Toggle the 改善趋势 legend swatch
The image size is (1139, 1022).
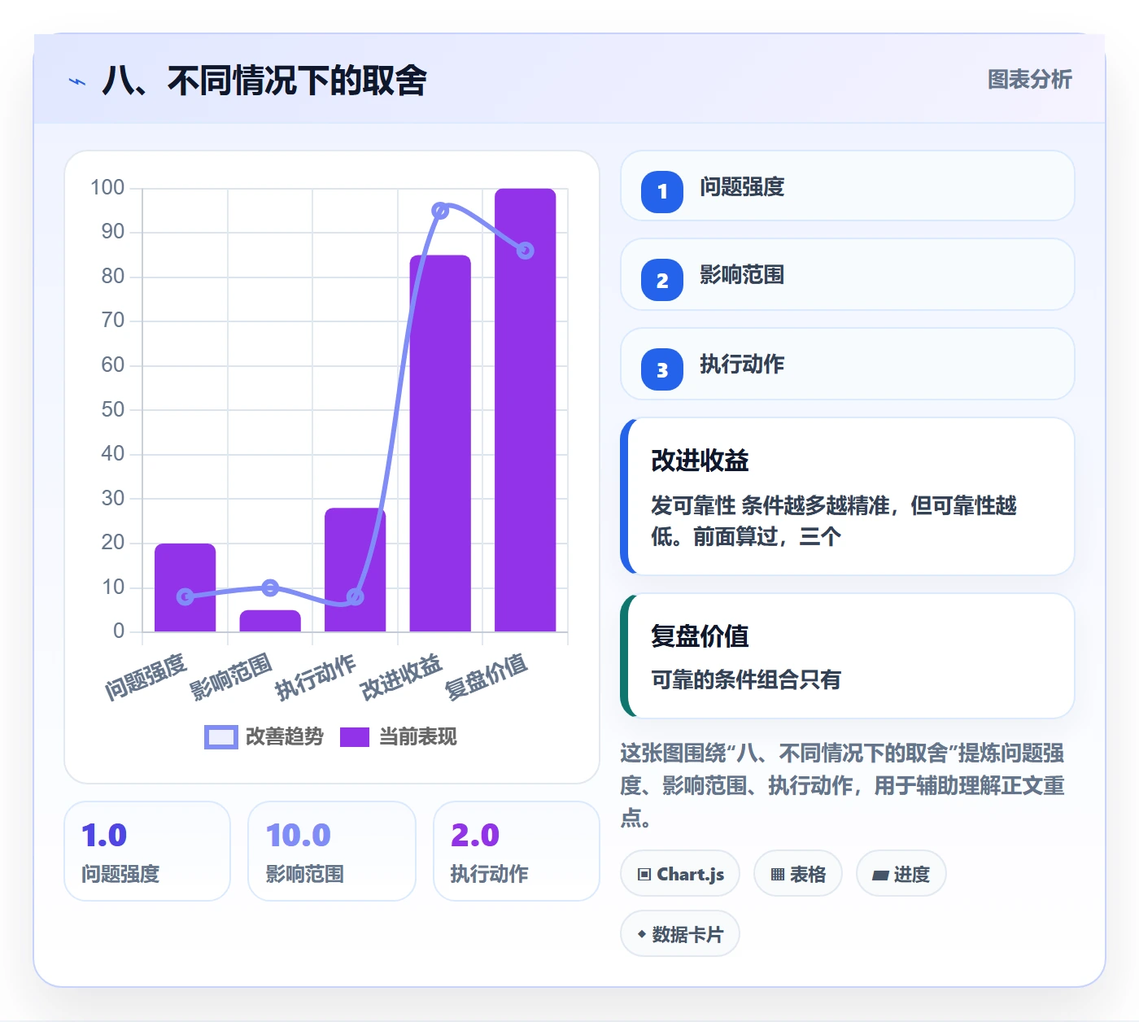(x=221, y=736)
